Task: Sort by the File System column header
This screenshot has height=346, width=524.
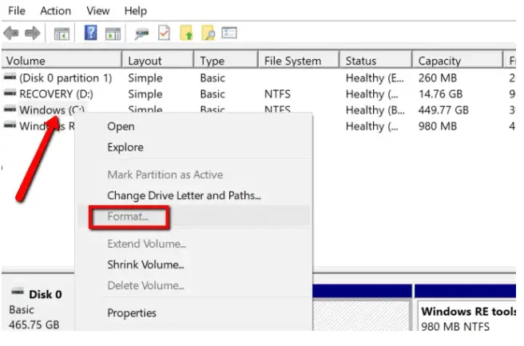Action: pos(299,61)
